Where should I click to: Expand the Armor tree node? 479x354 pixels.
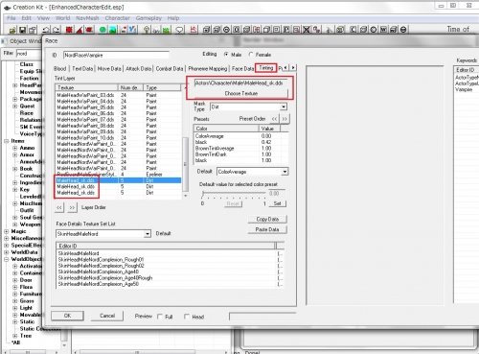(x=15, y=155)
